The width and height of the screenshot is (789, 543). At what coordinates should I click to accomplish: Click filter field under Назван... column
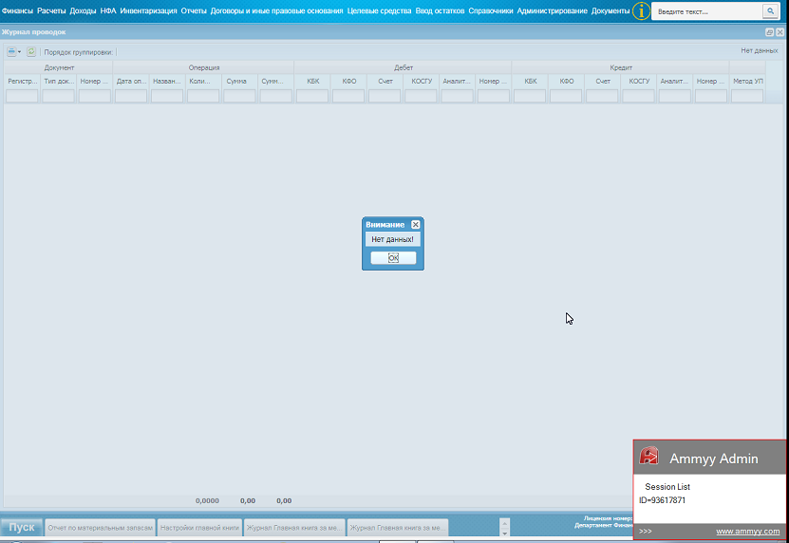(x=167, y=96)
